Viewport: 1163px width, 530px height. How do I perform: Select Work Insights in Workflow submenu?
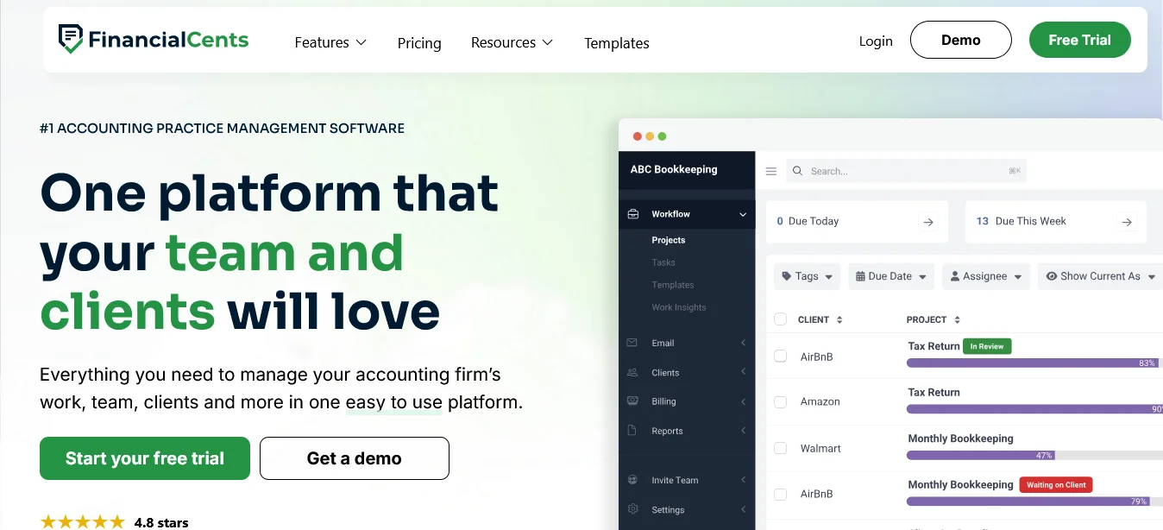coord(679,307)
